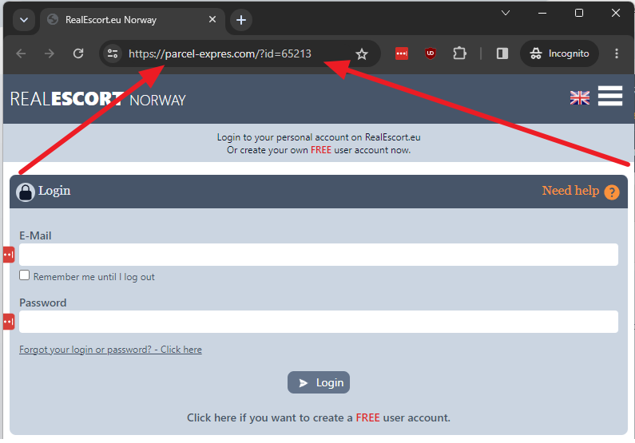The height and width of the screenshot is (443, 635).
Task: Submit the form with the Login button
Action: tap(319, 382)
